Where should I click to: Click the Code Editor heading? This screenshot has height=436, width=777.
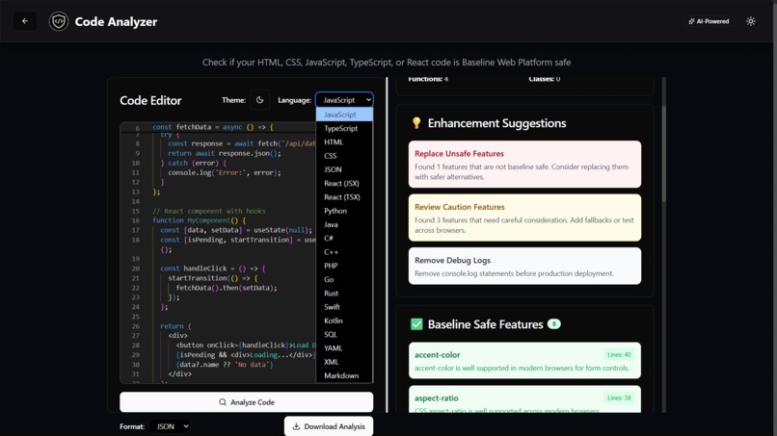click(150, 100)
